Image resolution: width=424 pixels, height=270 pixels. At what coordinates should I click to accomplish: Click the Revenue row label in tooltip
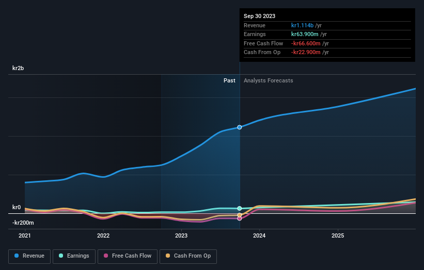click(255, 25)
